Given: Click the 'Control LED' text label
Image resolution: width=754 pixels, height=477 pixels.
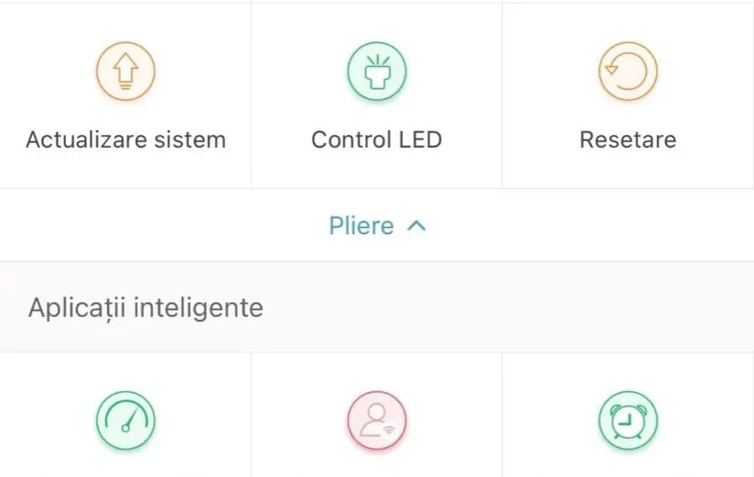Looking at the screenshot, I should 376,140.
